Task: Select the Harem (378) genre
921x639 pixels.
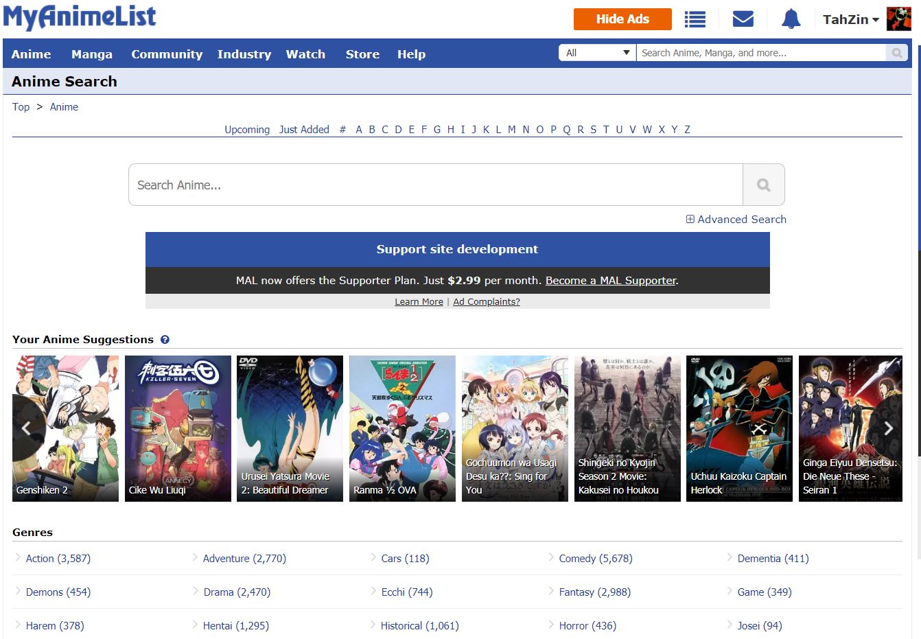Action: [55, 625]
